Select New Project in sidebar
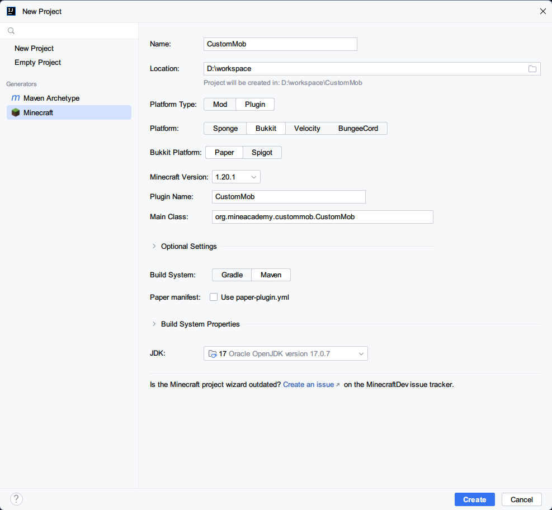552x510 pixels. coord(34,48)
